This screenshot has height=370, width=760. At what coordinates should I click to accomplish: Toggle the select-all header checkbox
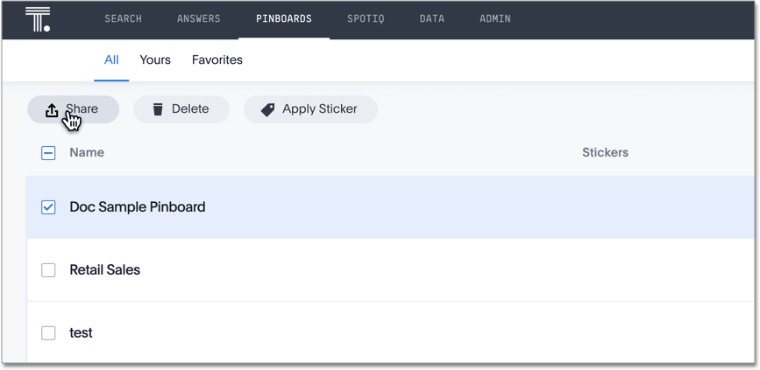tap(48, 153)
